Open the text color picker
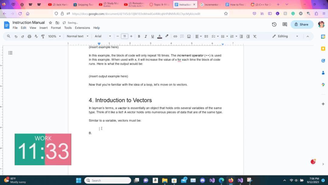 click(159, 36)
